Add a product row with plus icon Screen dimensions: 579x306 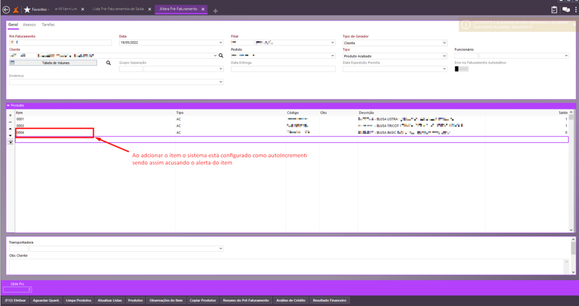[10, 115]
